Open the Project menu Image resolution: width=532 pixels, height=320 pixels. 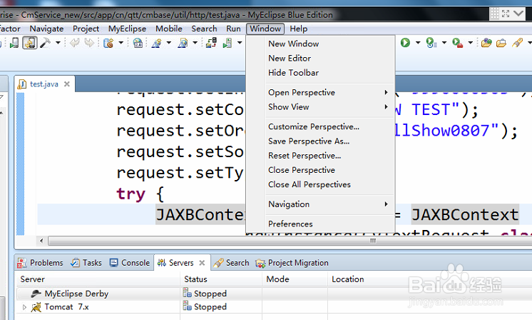pos(86,29)
